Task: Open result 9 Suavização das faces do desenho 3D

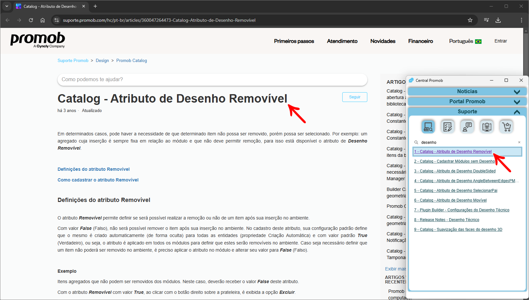Action: pyautogui.click(x=458, y=230)
